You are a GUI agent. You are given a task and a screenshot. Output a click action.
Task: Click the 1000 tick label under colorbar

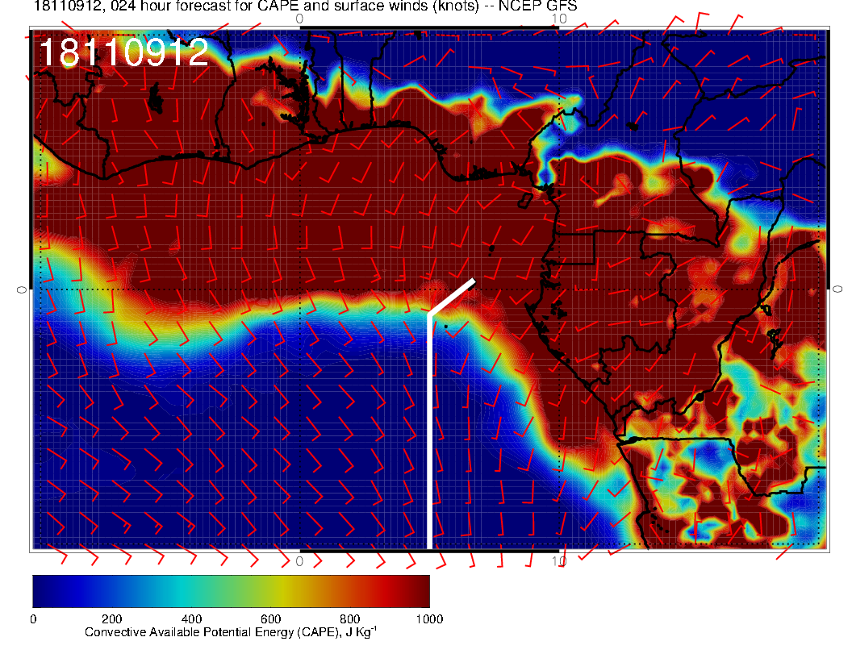pyautogui.click(x=429, y=619)
